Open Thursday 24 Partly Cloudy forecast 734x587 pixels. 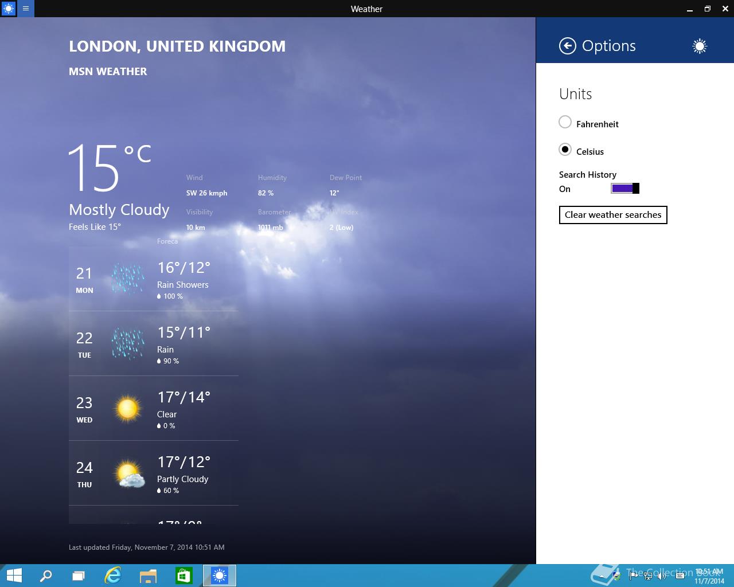154,473
